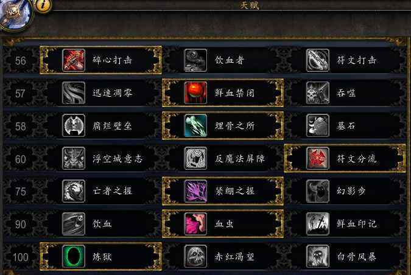Open the info button near portrait

[x=43, y=5]
